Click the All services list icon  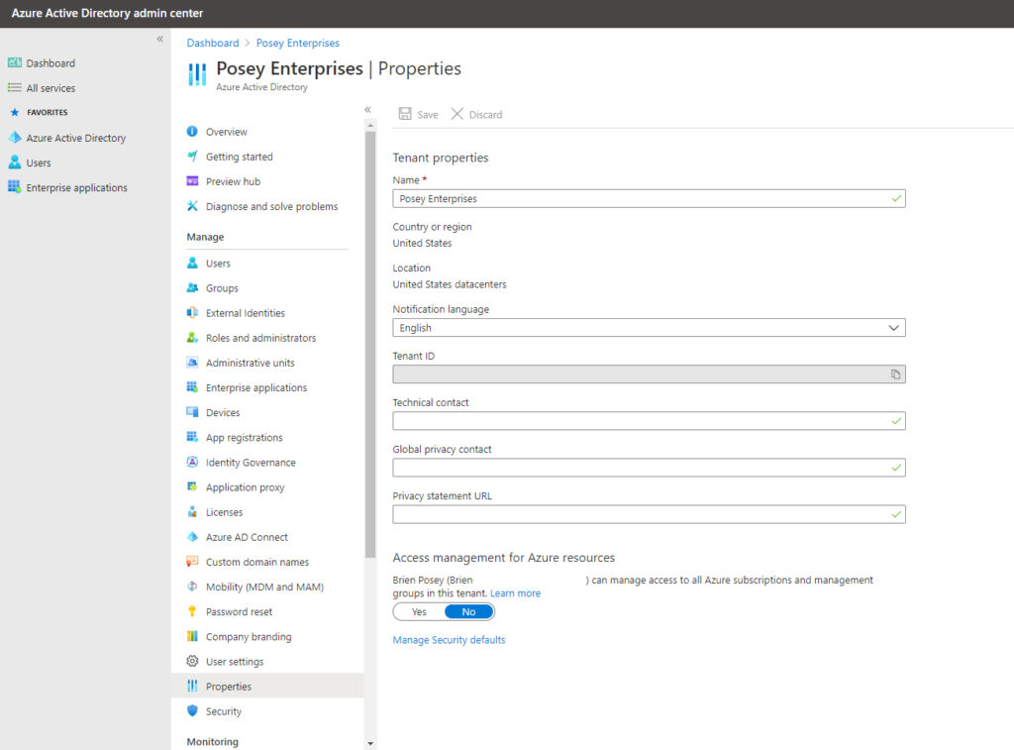click(14, 87)
